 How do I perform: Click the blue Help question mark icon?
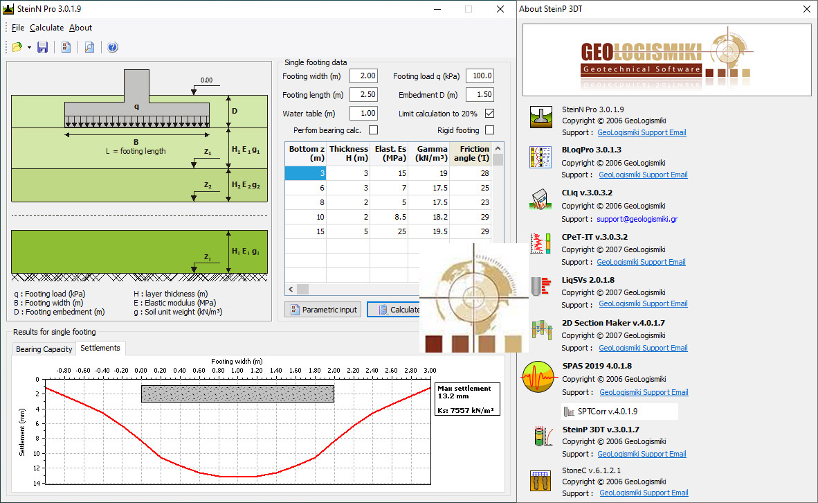tap(113, 47)
